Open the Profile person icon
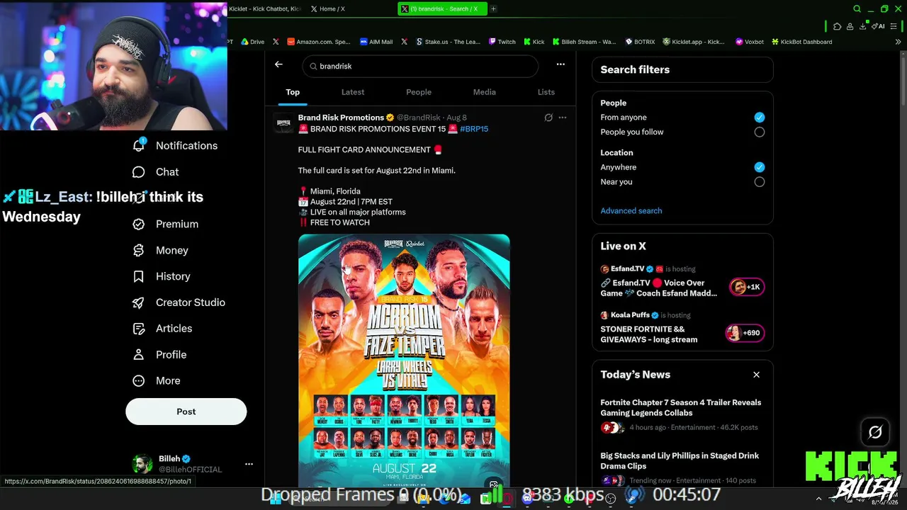 pos(139,355)
